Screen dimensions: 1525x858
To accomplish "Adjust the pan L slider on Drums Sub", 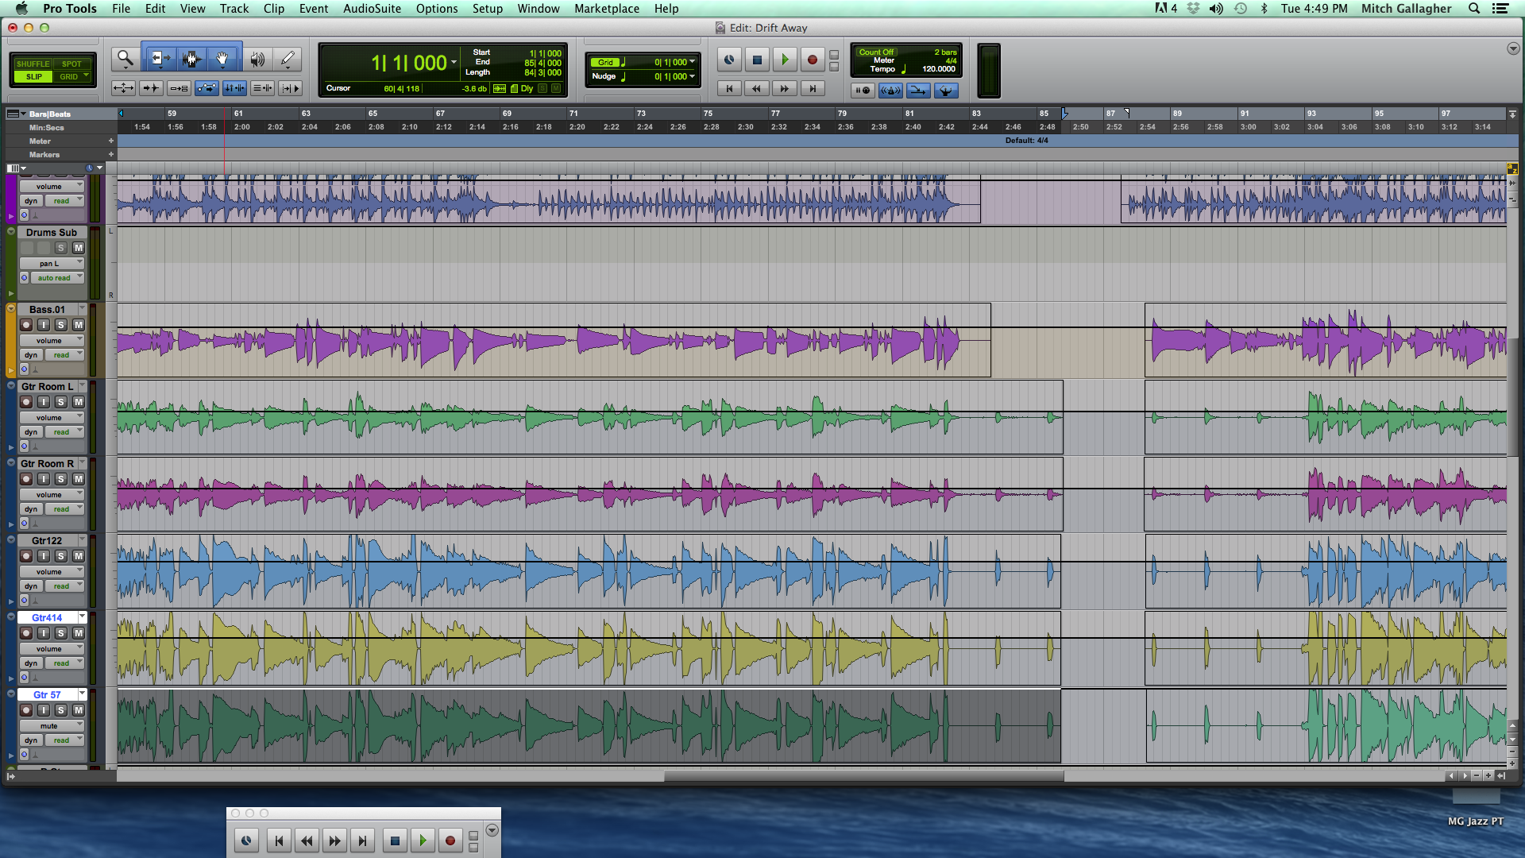I will [52, 262].
